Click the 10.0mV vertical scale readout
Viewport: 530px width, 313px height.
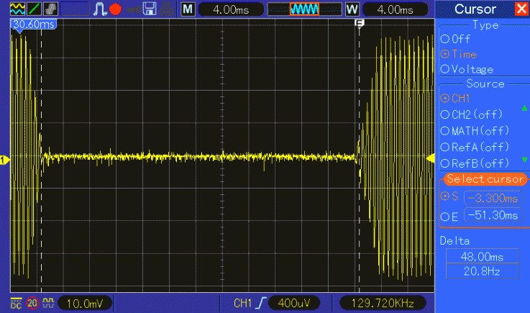point(85,304)
